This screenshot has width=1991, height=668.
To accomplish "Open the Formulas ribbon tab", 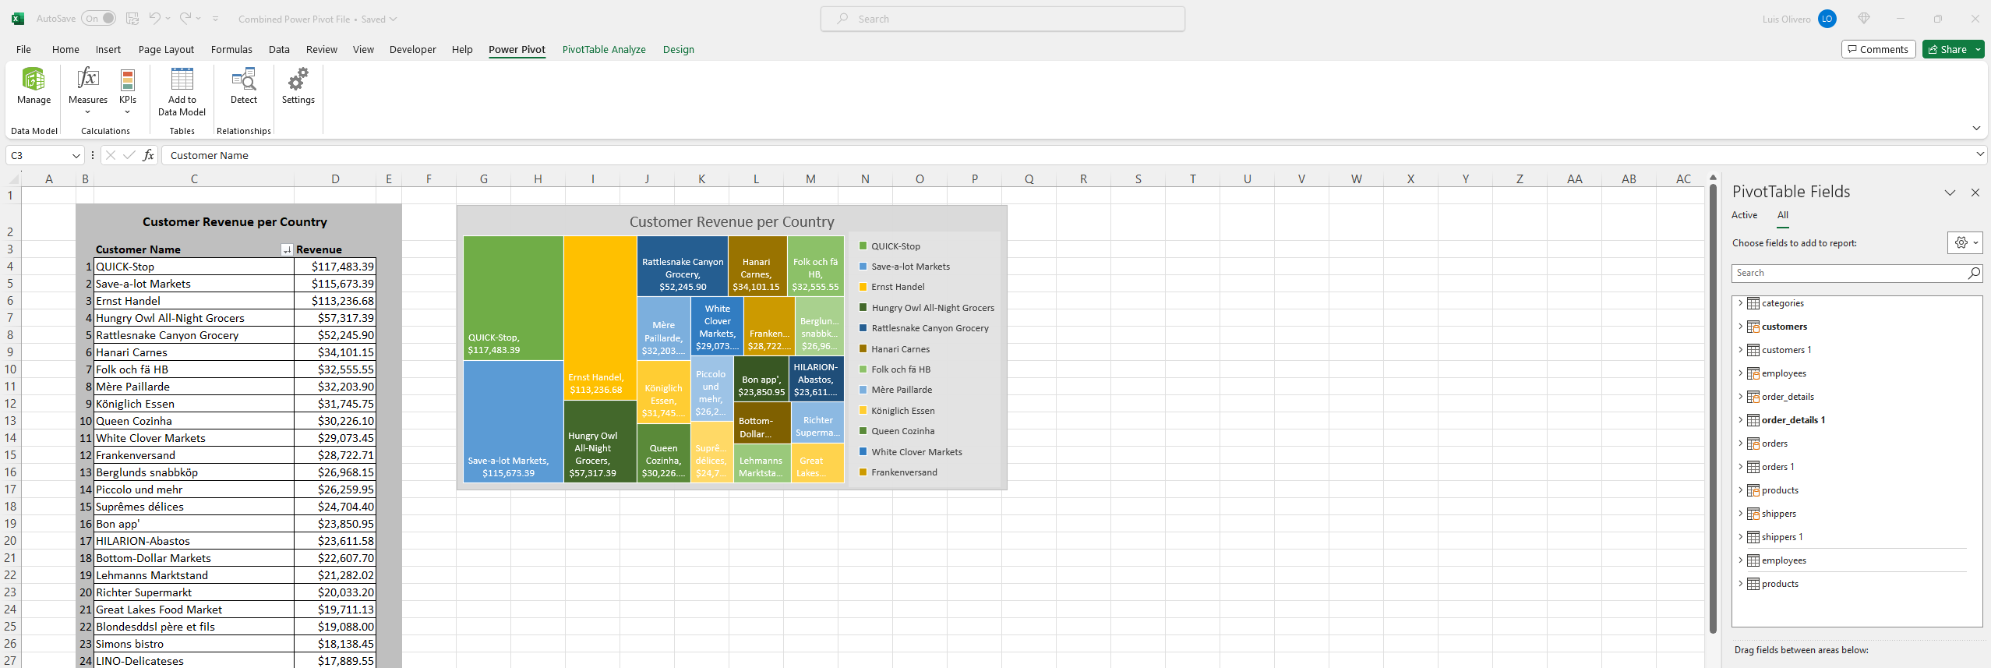I will (x=231, y=49).
